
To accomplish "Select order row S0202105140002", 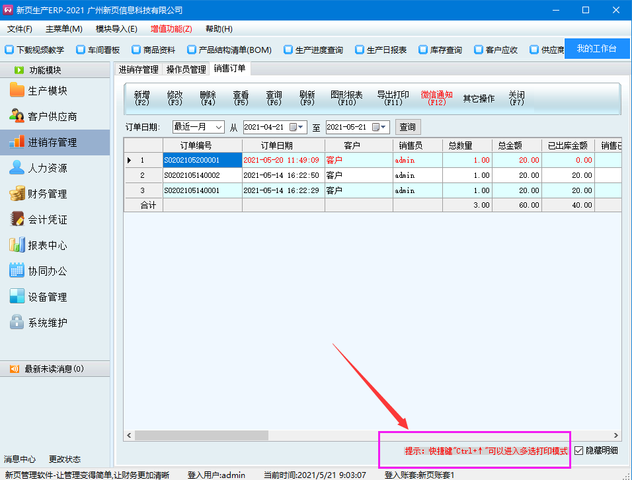I will pos(201,175).
